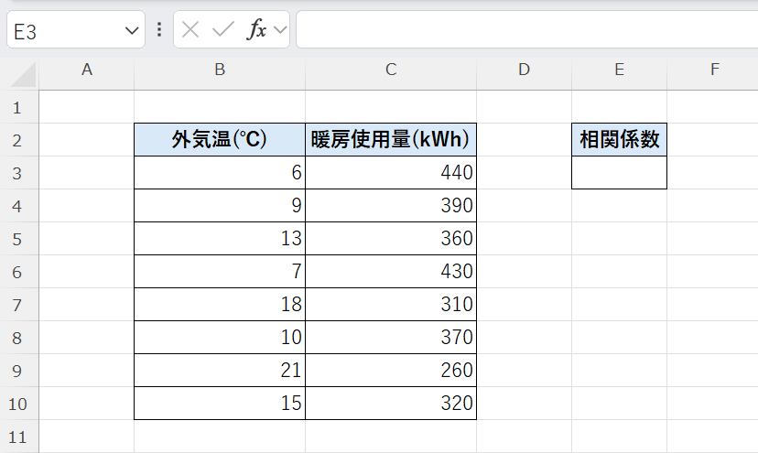The image size is (758, 453).
Task: Select column C header
Action: point(391,70)
